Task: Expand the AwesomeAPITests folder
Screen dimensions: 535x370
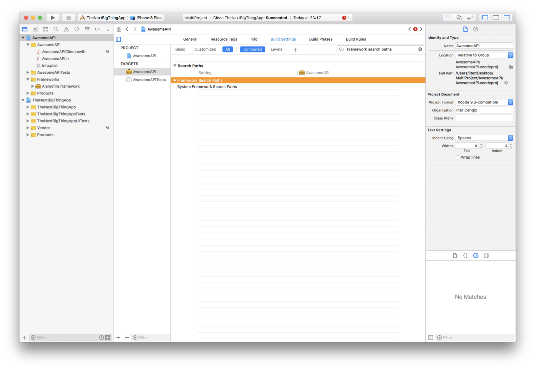Action: (28, 72)
